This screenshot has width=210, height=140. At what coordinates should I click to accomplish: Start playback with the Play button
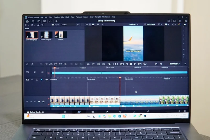[x=135, y=64]
